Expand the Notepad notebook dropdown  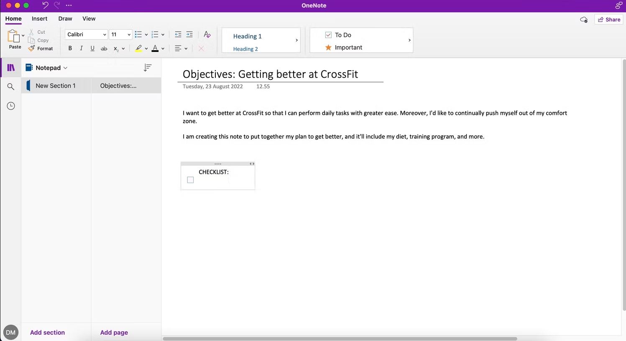click(46, 68)
